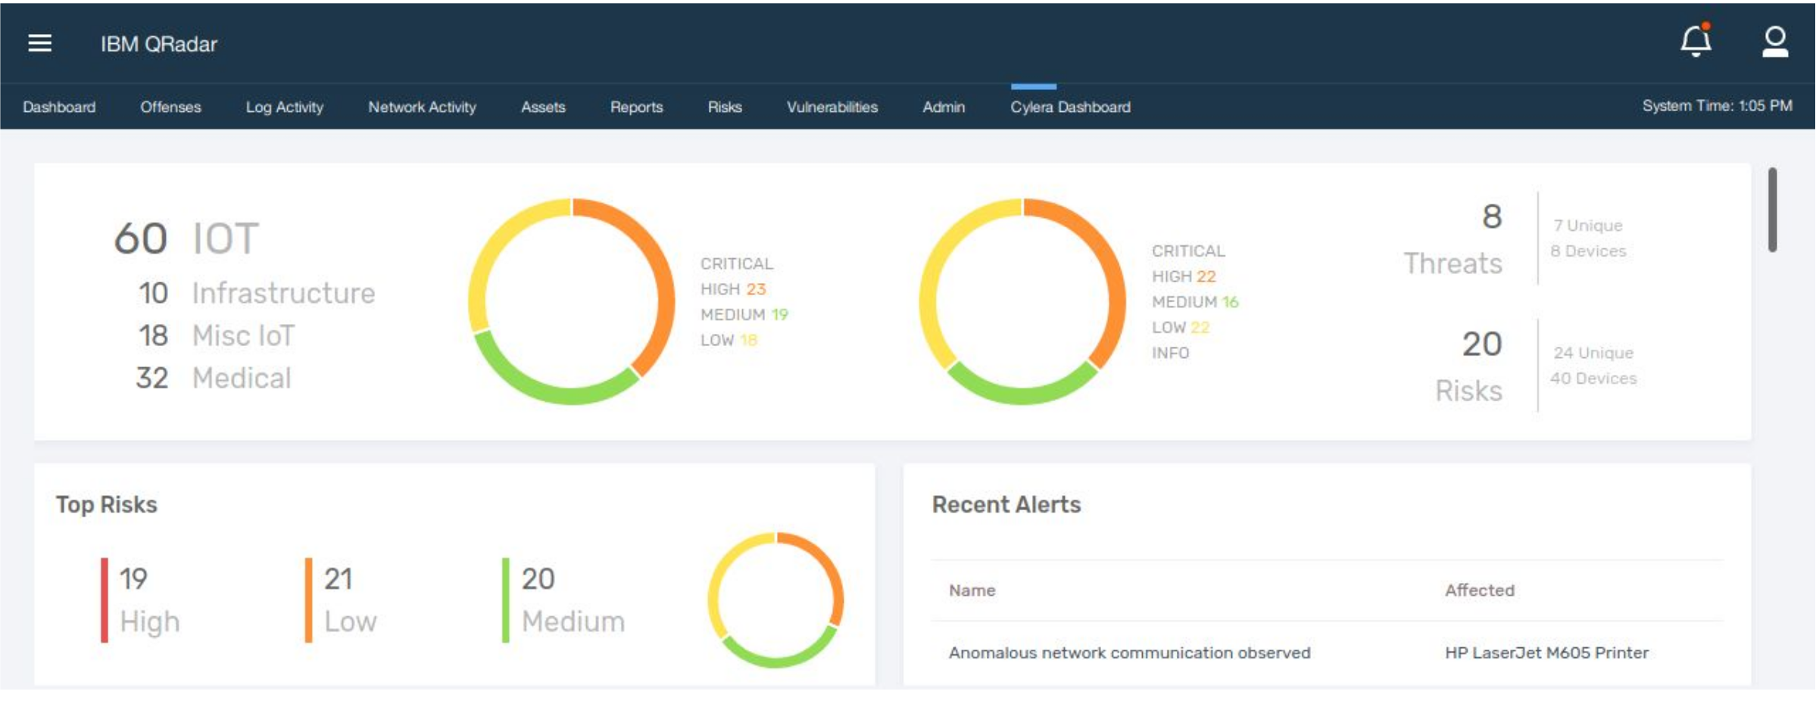
Task: Open the Offenses tab
Action: click(170, 107)
